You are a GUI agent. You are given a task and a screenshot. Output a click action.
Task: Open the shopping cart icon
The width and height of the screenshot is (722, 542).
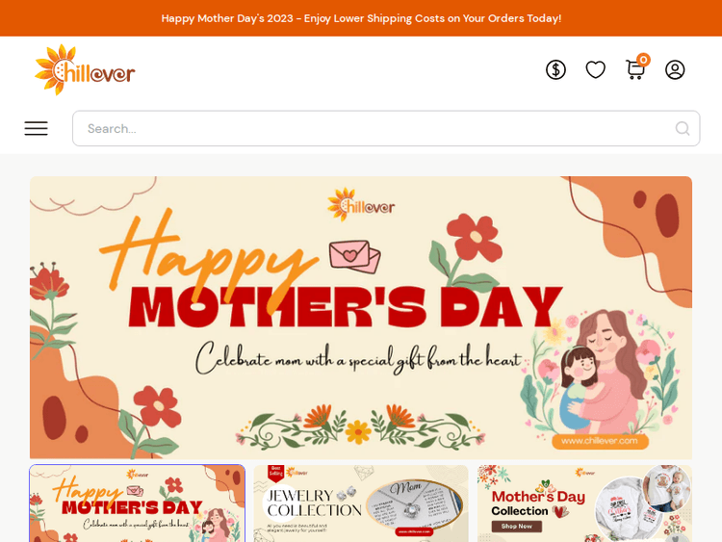point(635,70)
